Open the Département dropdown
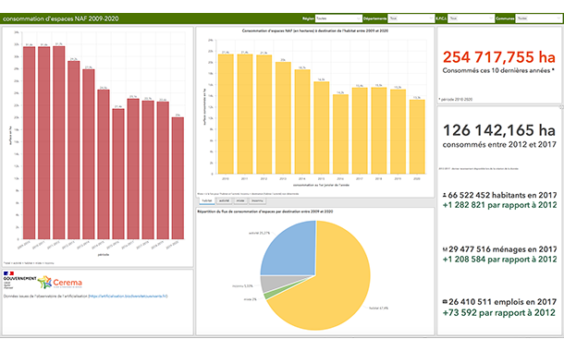Image resolution: width=564 pixels, height=351 pixels. [x=411, y=18]
